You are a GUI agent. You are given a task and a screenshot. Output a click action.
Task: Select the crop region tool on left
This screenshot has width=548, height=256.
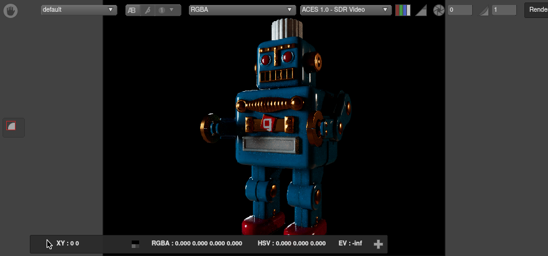pyautogui.click(x=11, y=126)
